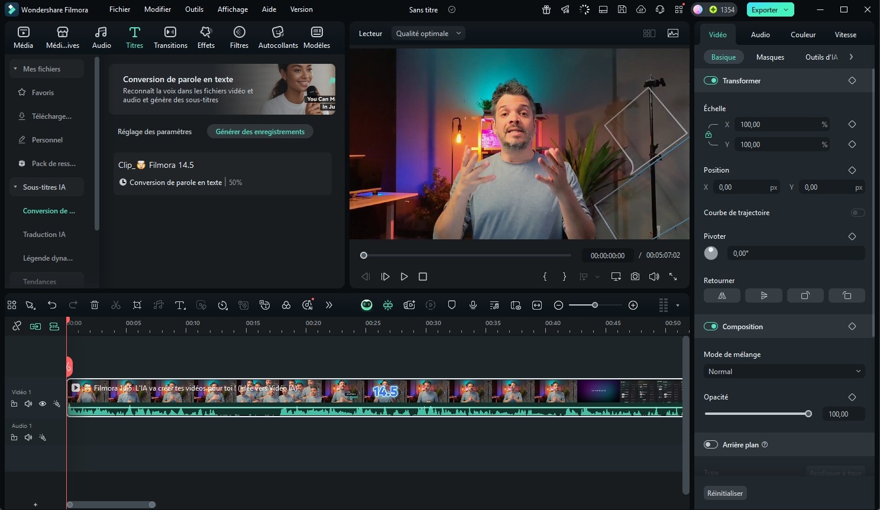The image size is (880, 510).
Task: Click the timeline zoom slider
Action: [595, 305]
